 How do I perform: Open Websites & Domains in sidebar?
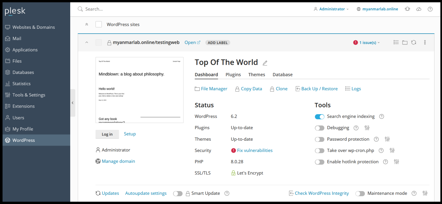point(36,27)
